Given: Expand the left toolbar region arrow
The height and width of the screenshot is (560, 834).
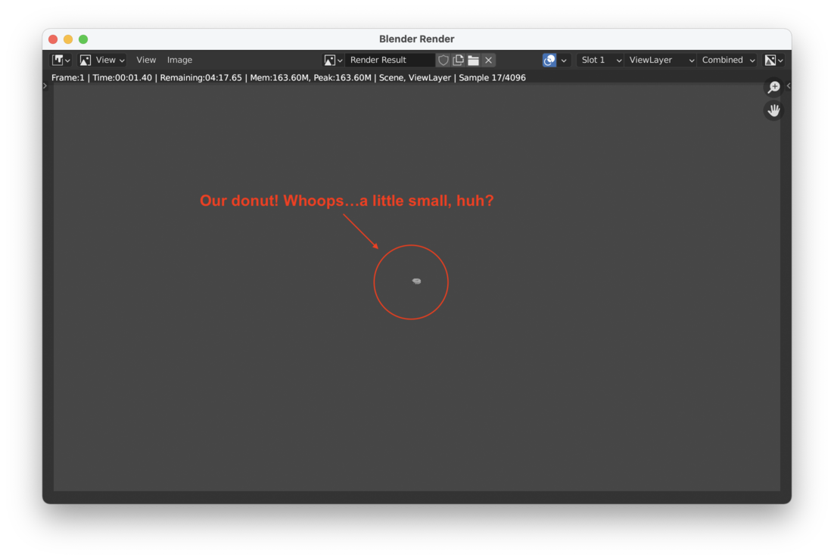Looking at the screenshot, I should tap(45, 86).
